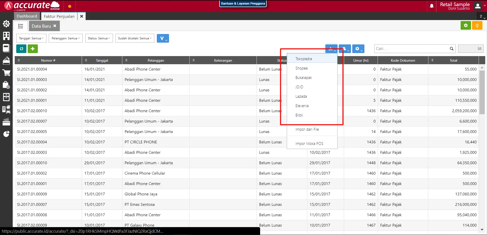Sort by the Keterangan column header

tap(223, 60)
